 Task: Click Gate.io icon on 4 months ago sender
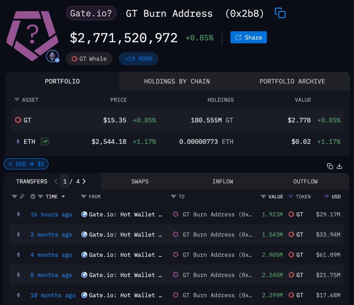[84, 255]
